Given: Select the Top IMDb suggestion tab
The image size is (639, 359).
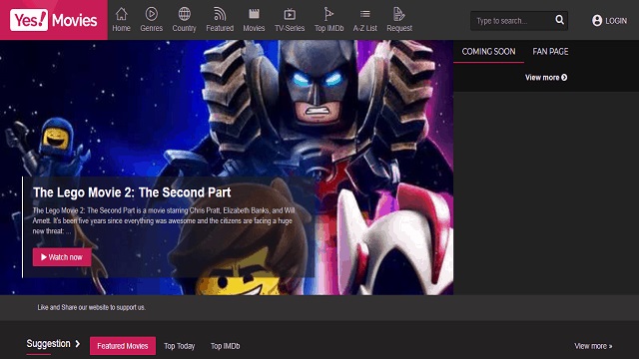Looking at the screenshot, I should (226, 346).
